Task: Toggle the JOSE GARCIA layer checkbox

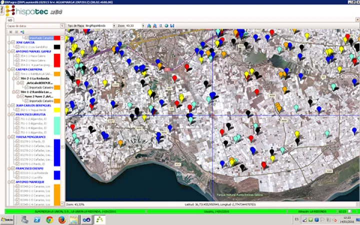Action: coord(12,43)
